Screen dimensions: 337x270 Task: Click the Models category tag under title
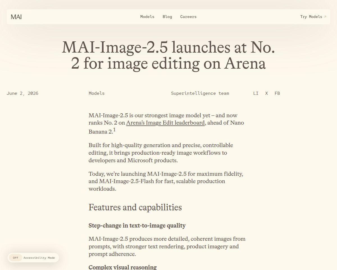pyautogui.click(x=97, y=93)
